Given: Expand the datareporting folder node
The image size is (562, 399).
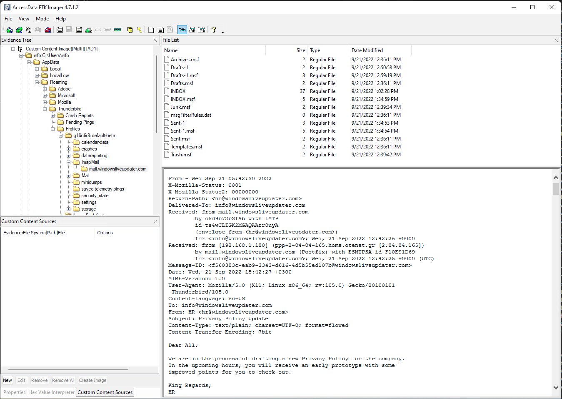Looking at the screenshot, I should coord(68,156).
